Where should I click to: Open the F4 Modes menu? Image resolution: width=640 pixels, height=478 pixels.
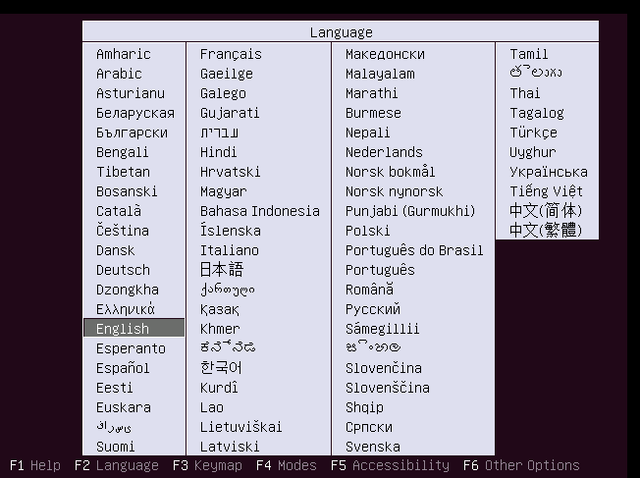pos(287,465)
